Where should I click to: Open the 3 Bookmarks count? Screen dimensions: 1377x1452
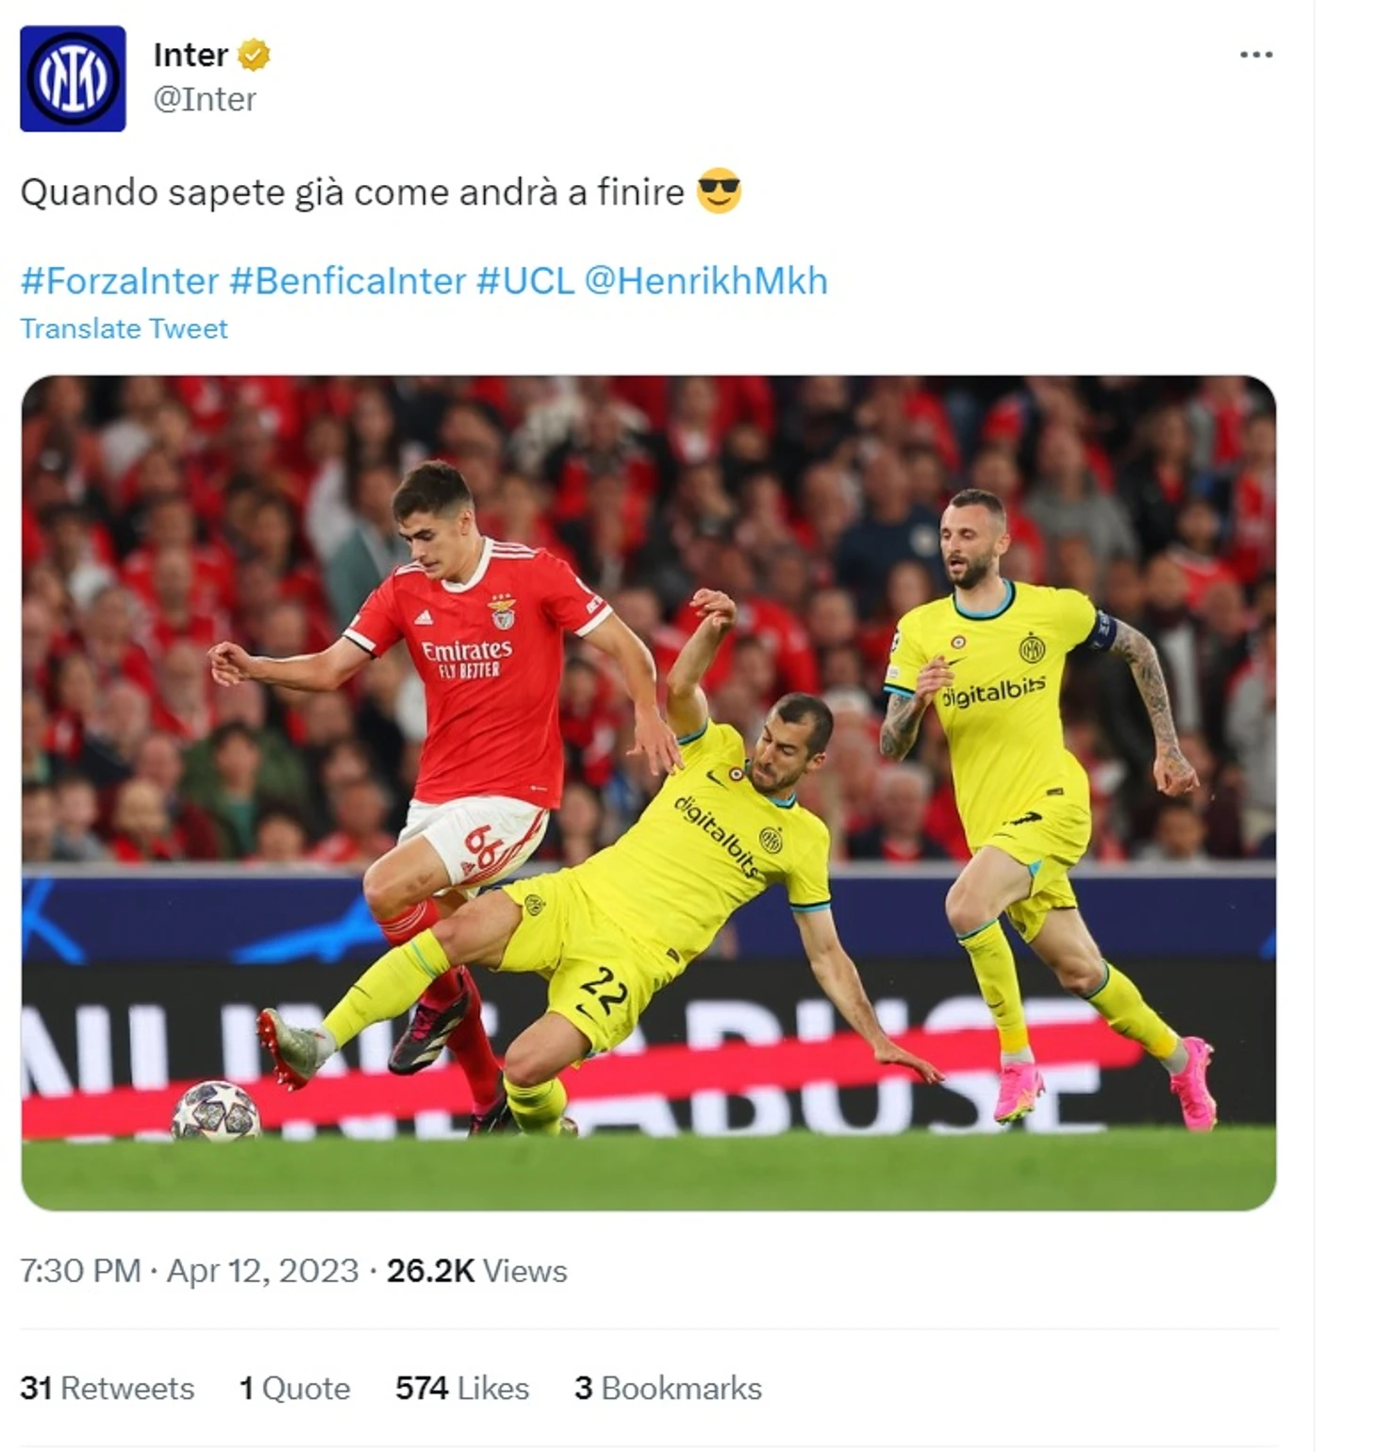point(668,1388)
